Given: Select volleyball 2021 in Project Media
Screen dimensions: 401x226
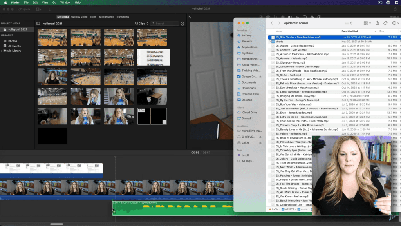Looking at the screenshot, I should pyautogui.click(x=17, y=29).
